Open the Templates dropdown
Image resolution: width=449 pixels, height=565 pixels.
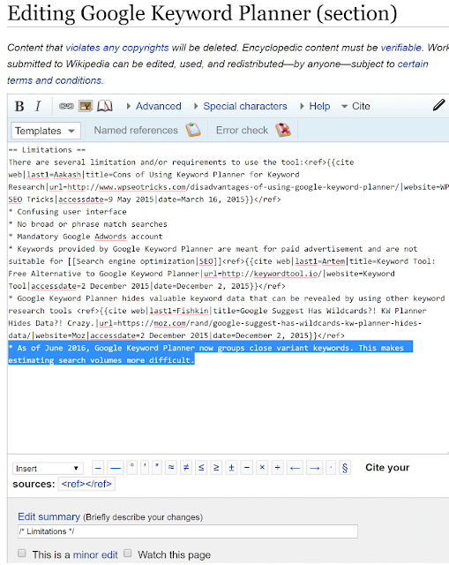coord(46,131)
